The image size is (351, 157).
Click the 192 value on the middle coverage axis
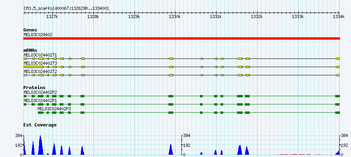pyautogui.click(x=187, y=145)
